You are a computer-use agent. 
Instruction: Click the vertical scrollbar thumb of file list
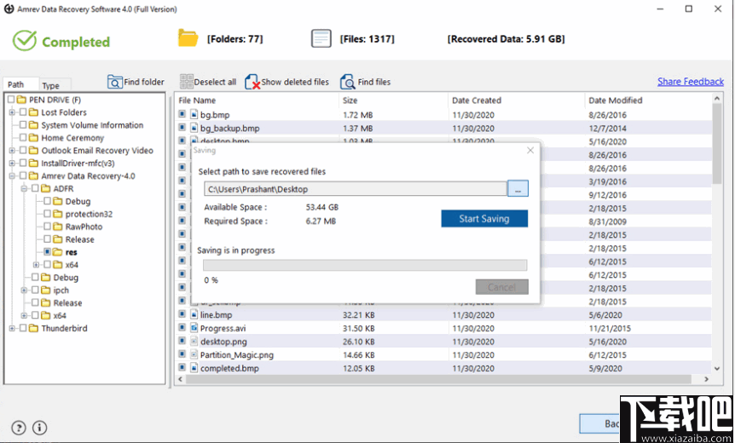point(717,143)
